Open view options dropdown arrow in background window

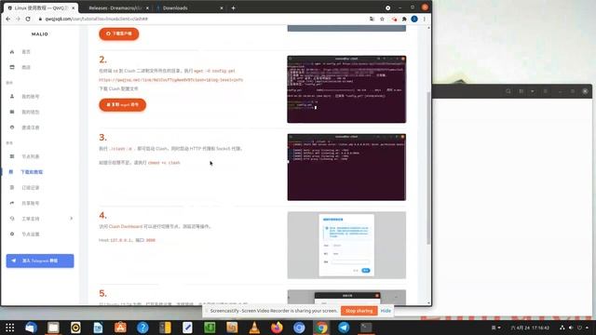[532, 91]
